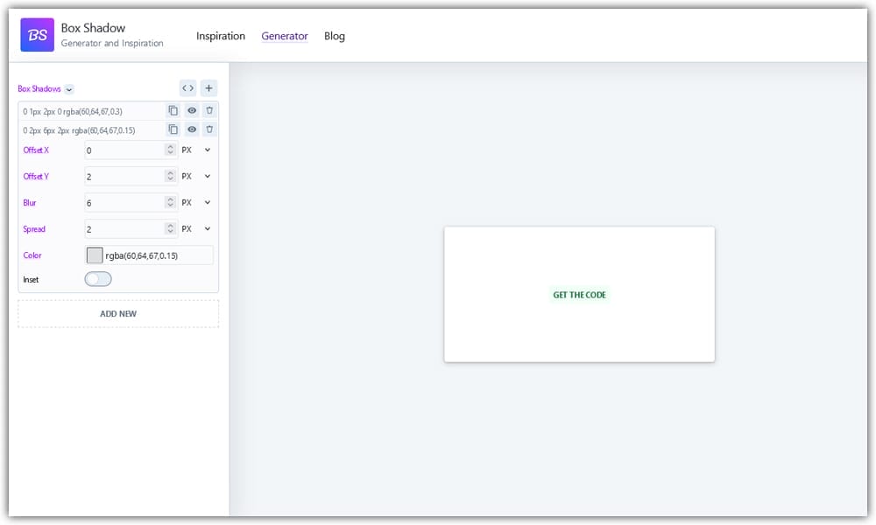The width and height of the screenshot is (876, 525).
Task: Hide the first shadow with eye icon
Action: point(192,111)
